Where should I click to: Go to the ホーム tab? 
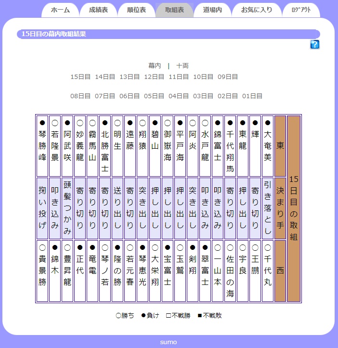[x=60, y=10]
